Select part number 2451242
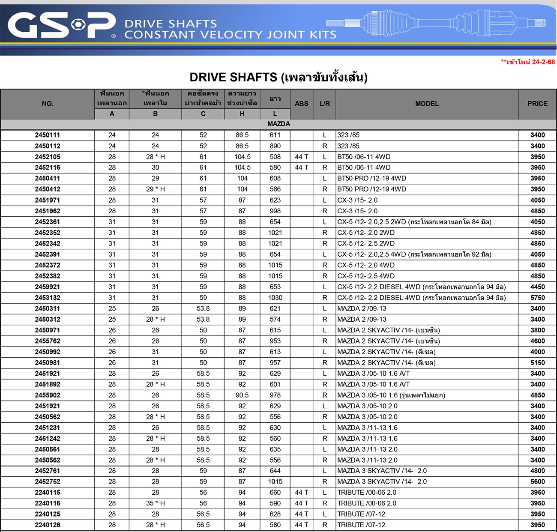Image resolution: width=557 pixels, height=532 pixels. point(48,439)
